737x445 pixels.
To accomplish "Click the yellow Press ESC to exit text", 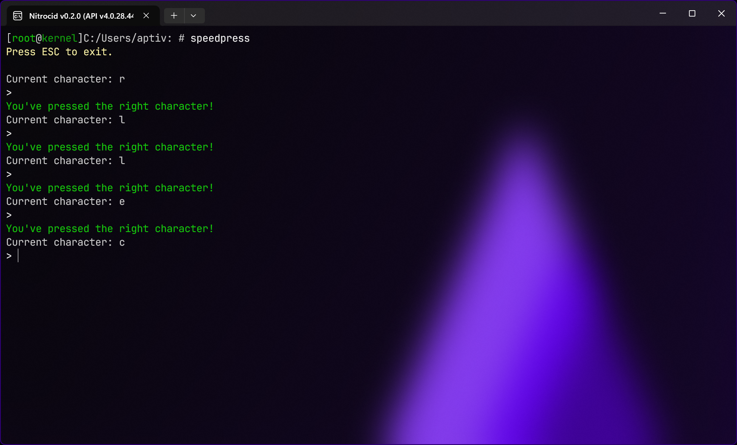I will pos(59,52).
